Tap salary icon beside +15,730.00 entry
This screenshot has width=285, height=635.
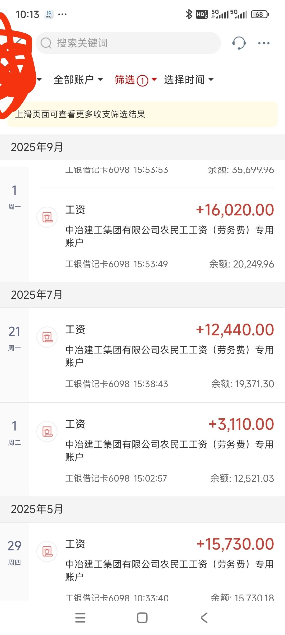tap(47, 552)
